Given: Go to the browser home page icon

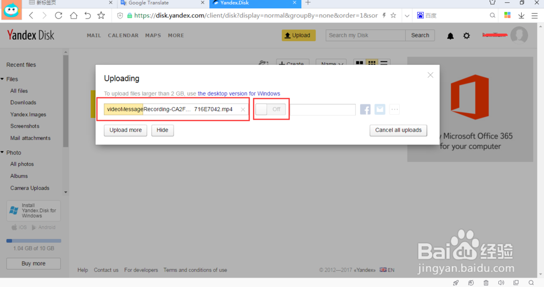Looking at the screenshot, I should 73,16.
